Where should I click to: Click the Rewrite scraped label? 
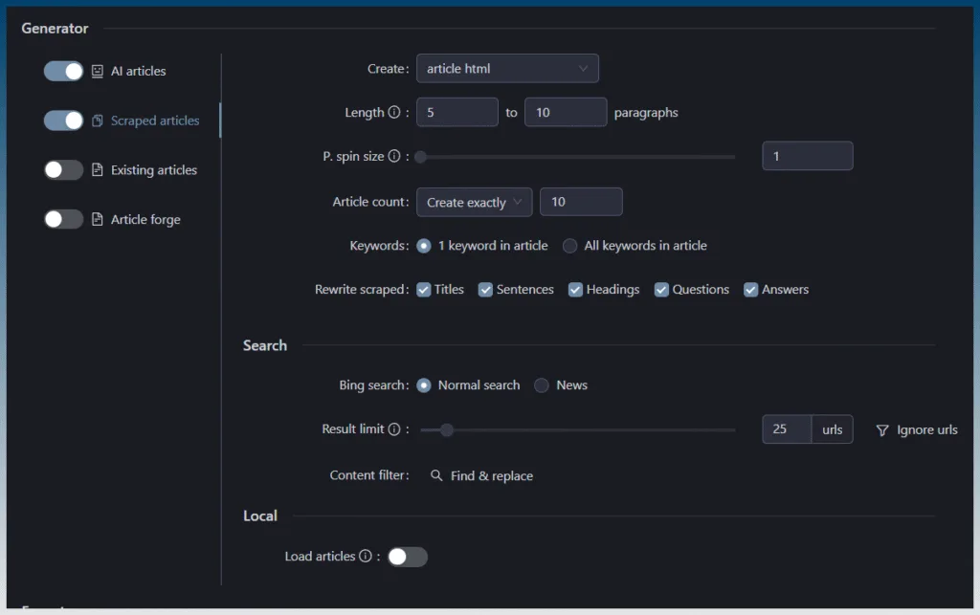(x=362, y=290)
